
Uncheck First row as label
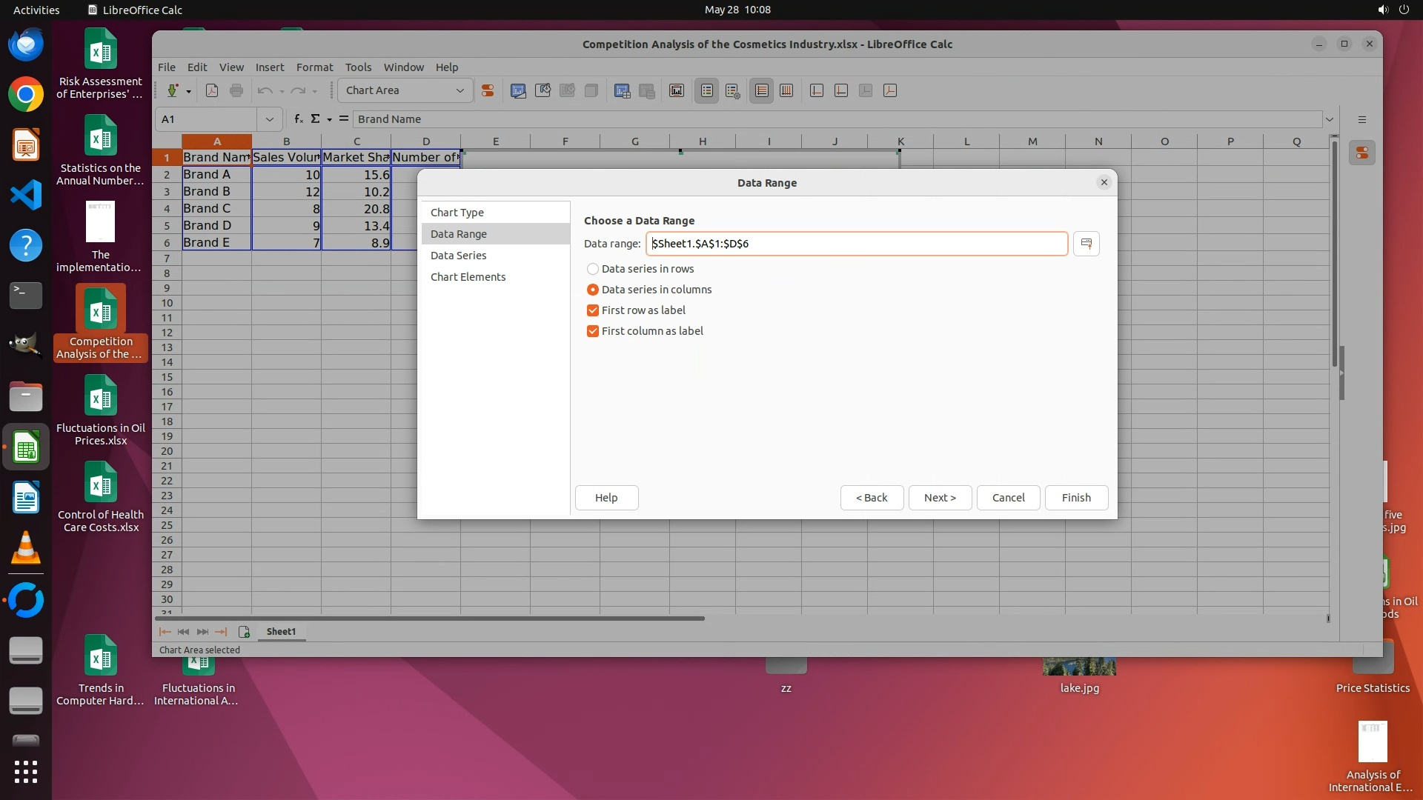tap(593, 310)
